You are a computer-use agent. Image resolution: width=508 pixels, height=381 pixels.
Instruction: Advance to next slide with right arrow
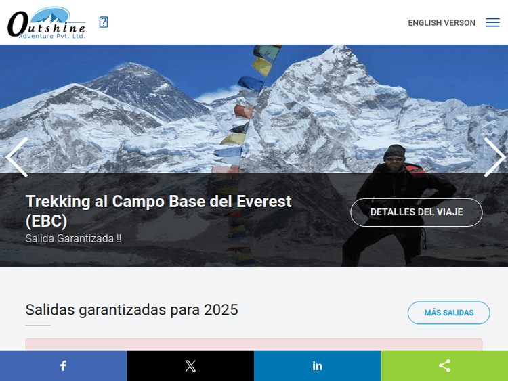pyautogui.click(x=494, y=157)
